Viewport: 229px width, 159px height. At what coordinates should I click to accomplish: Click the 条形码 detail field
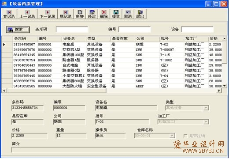click(27, 108)
